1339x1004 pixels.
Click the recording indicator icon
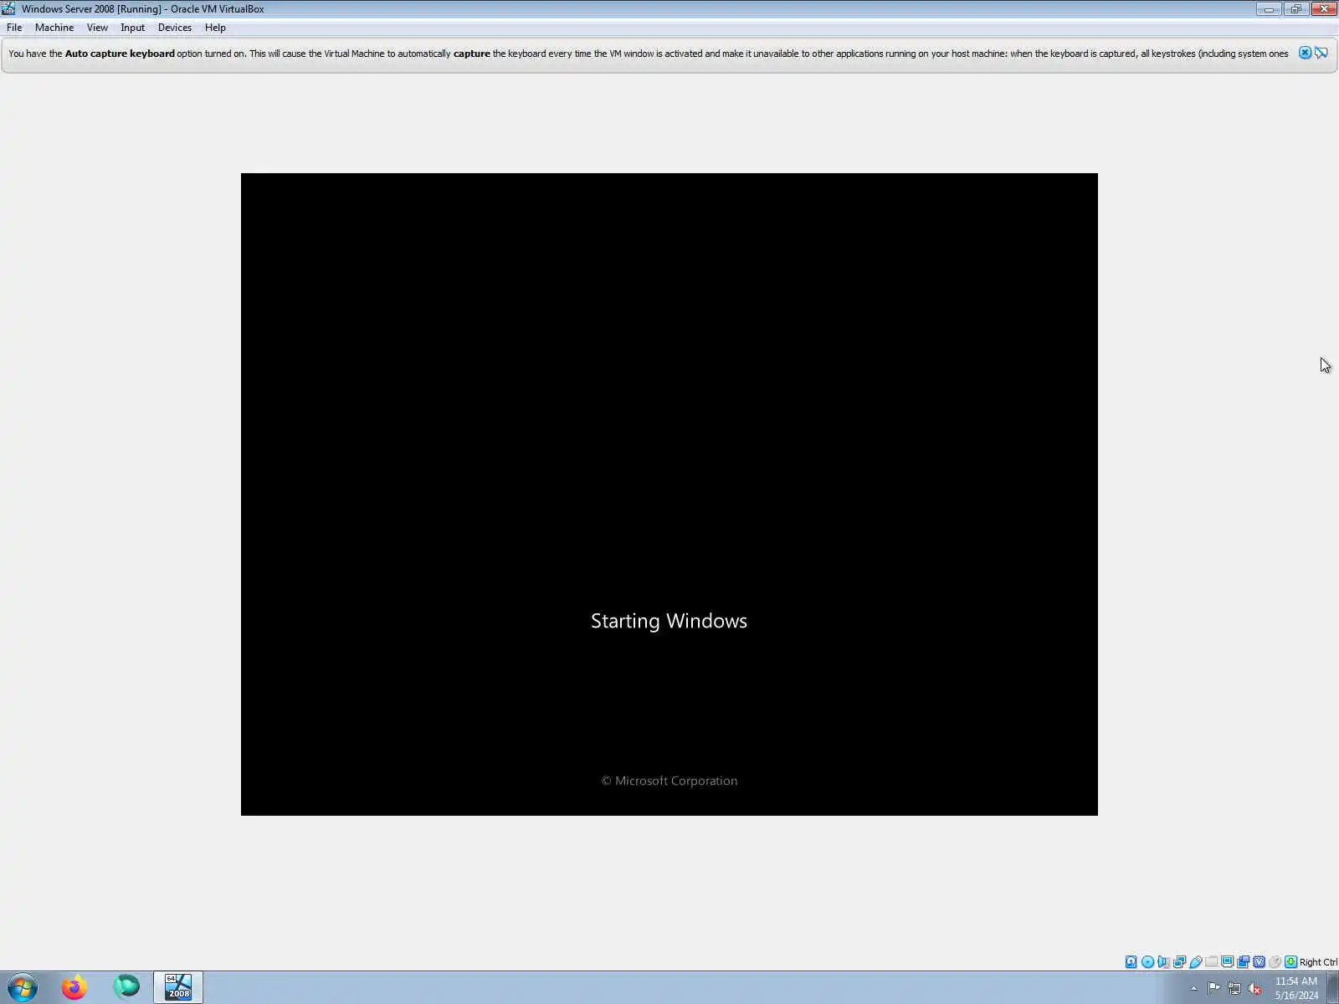pos(1243,962)
